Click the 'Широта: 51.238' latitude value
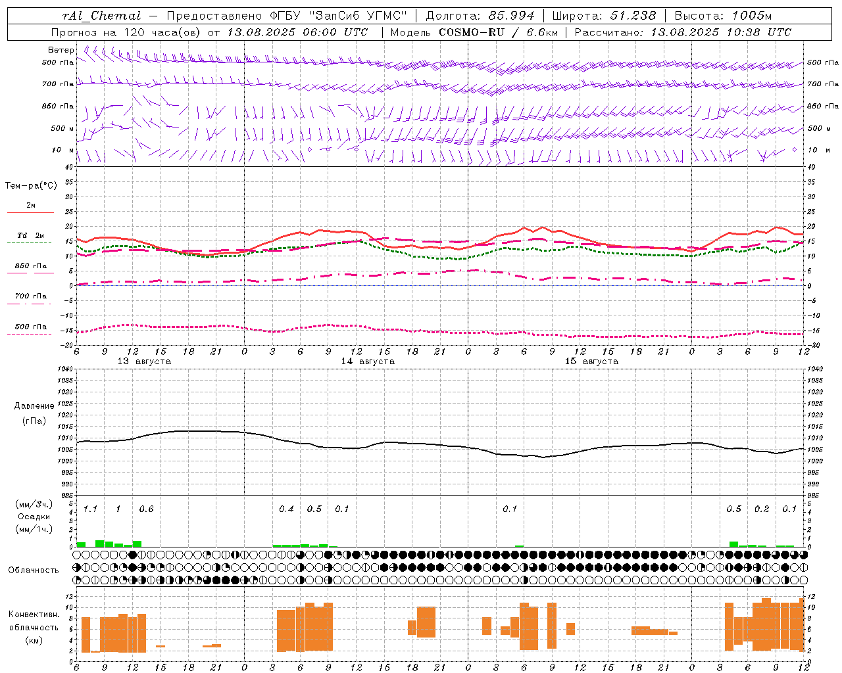 (604, 16)
